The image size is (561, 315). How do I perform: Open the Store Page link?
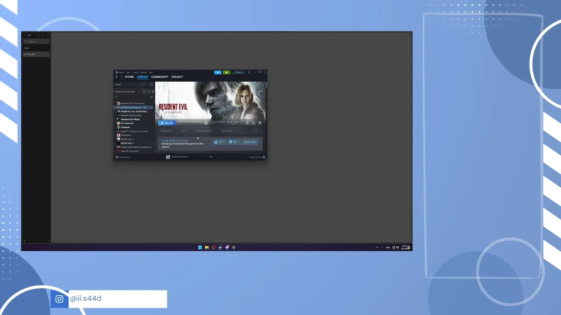click(167, 131)
